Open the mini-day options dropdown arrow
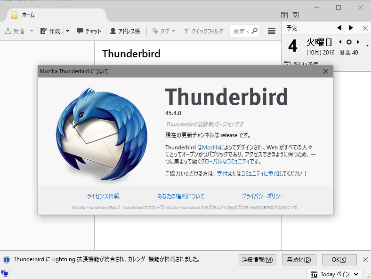The width and height of the screenshot is (371, 279). pos(367,46)
